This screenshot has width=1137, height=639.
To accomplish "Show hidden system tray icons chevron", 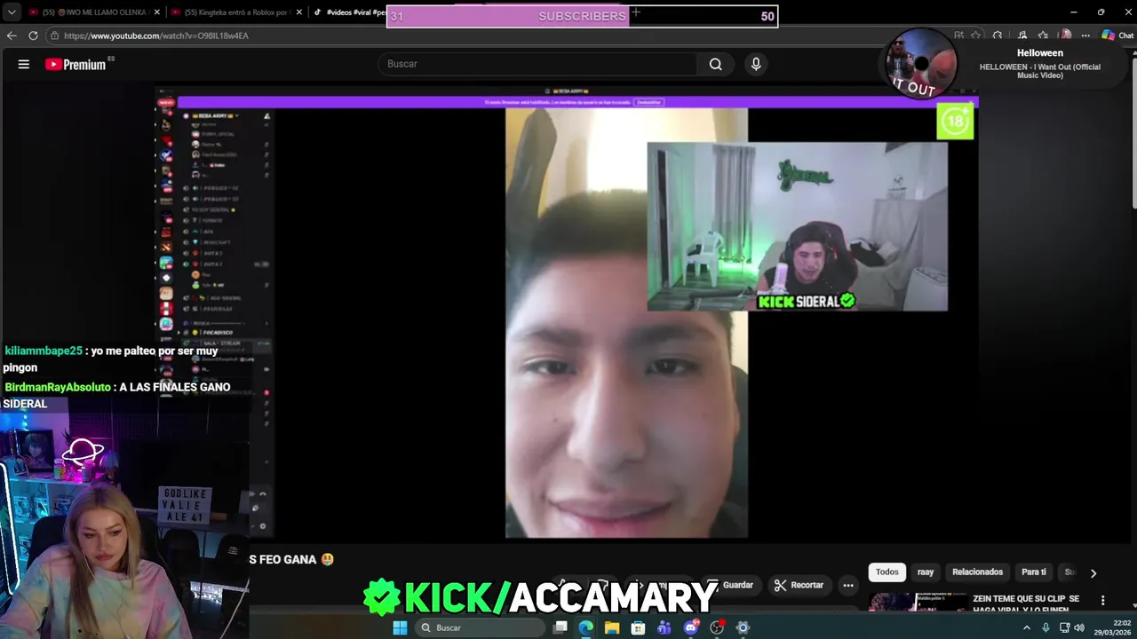I will pyautogui.click(x=1027, y=627).
